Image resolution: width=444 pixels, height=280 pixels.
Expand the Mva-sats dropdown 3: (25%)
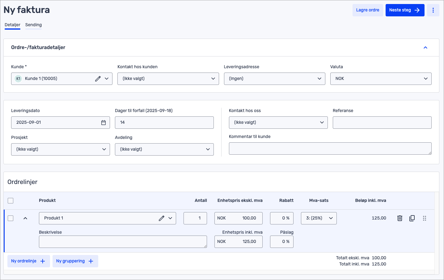[319, 218]
